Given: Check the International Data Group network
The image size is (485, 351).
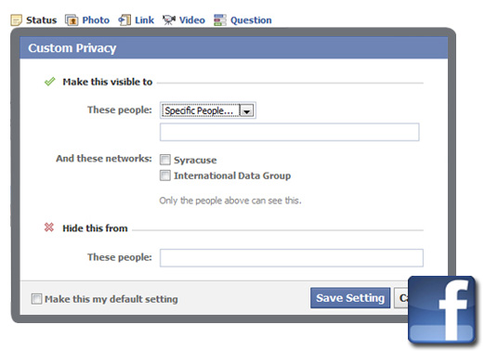Looking at the screenshot, I should coord(165,175).
